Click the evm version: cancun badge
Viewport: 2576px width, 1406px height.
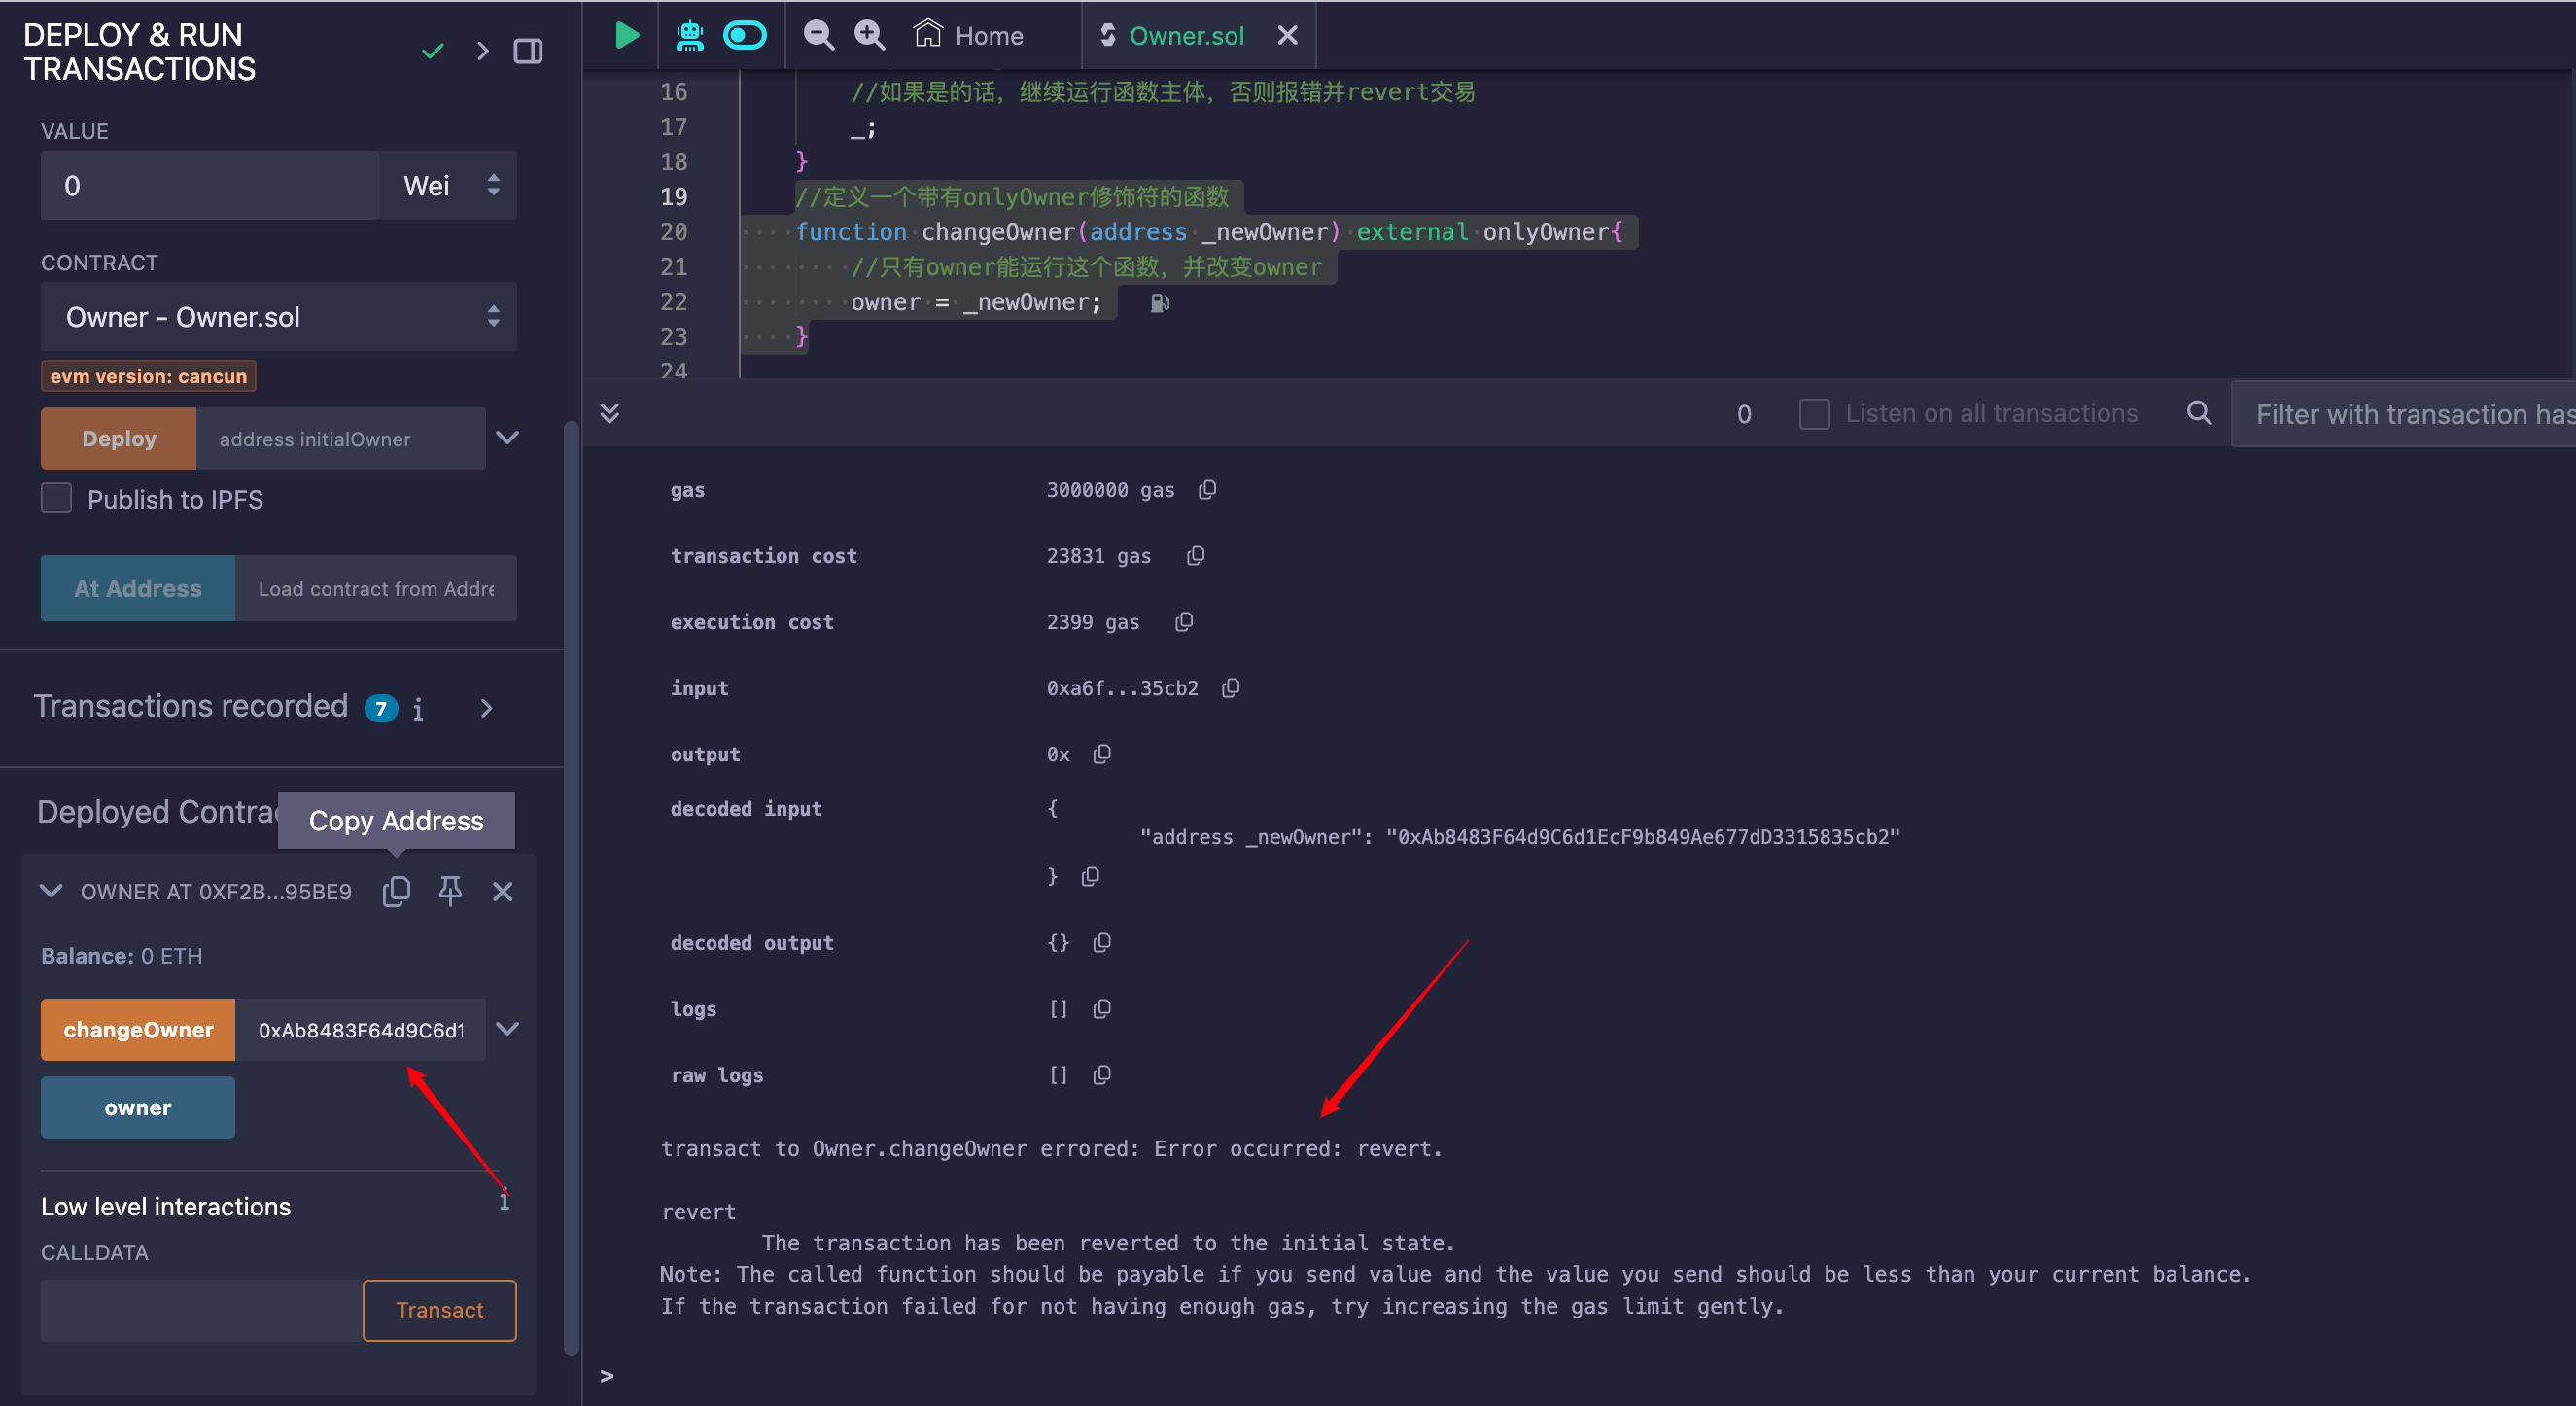tap(148, 376)
